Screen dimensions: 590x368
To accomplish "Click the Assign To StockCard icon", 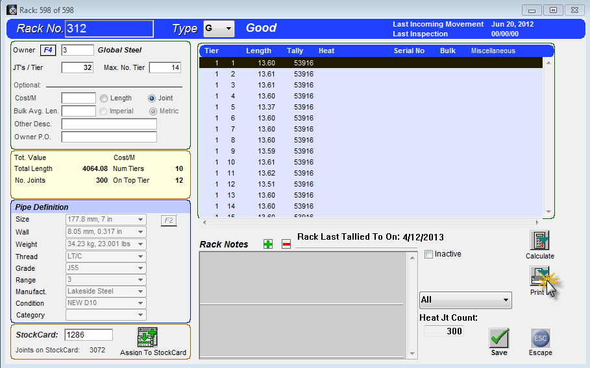I will 147,338.
